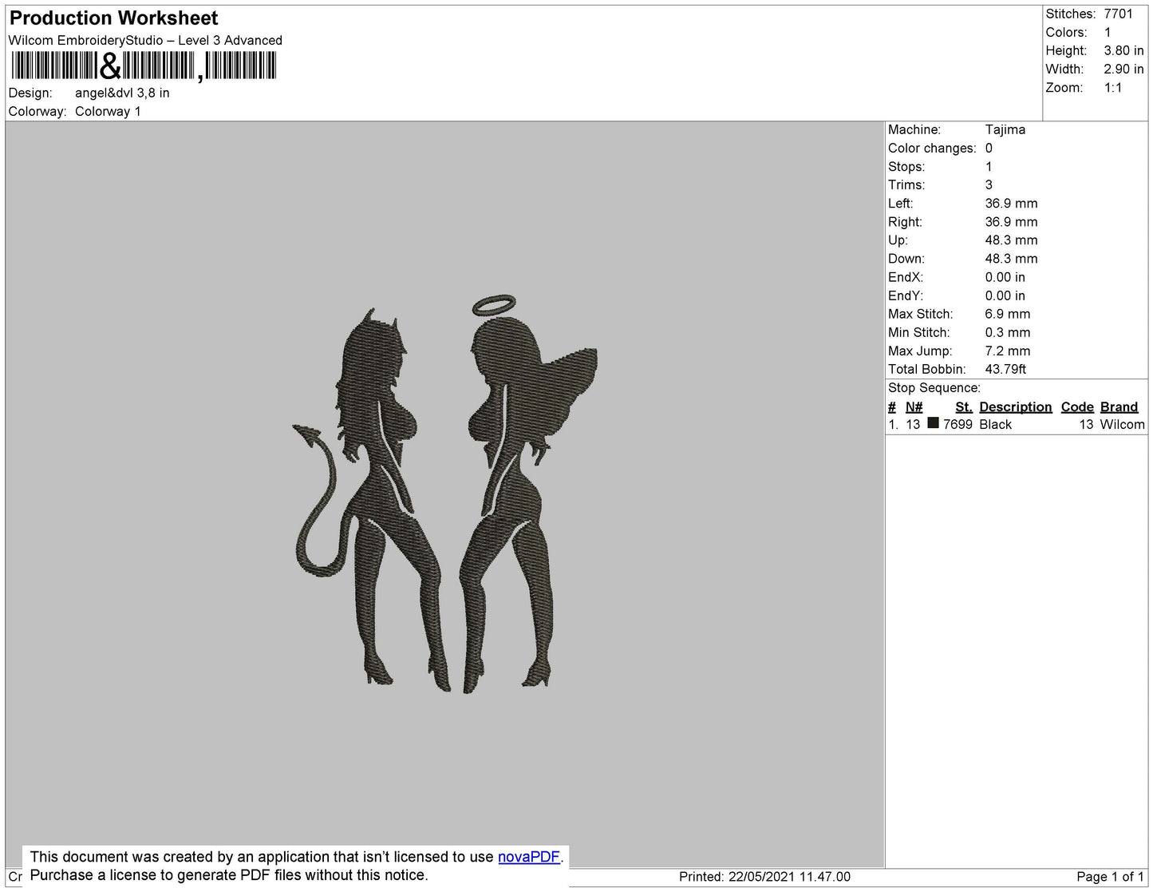This screenshot has height=892, width=1153.
Task: Select the 'Trims:' label
Action: coord(906,184)
